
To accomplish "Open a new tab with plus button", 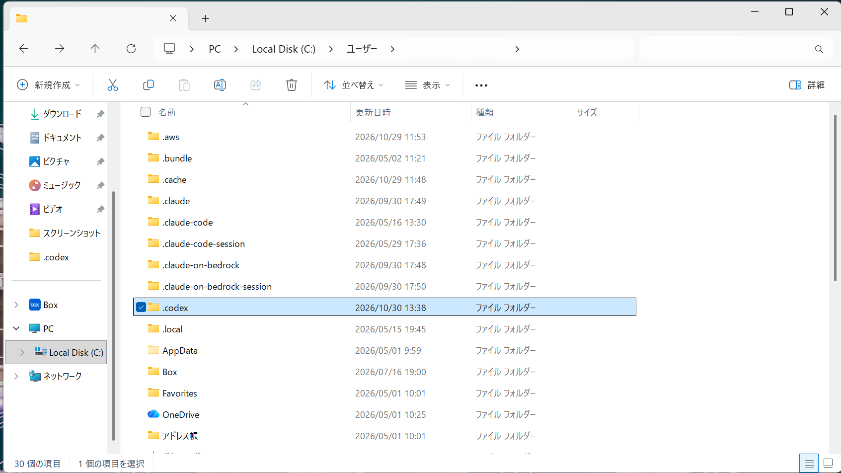I will (205, 19).
